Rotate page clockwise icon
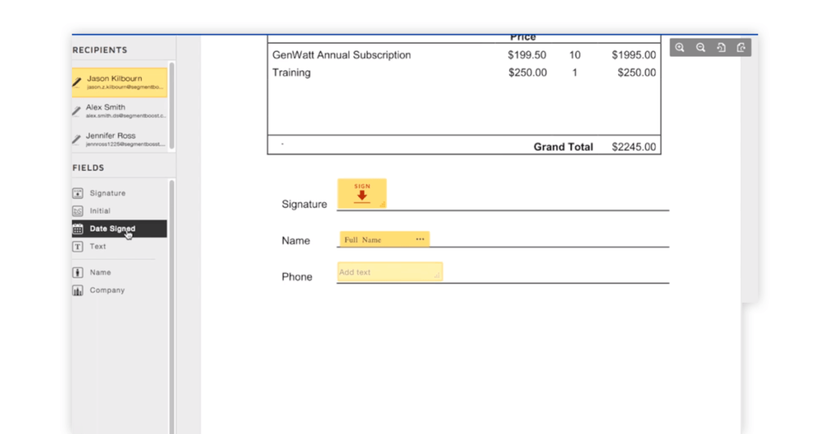This screenshot has height=434, width=830. pyautogui.click(x=741, y=48)
